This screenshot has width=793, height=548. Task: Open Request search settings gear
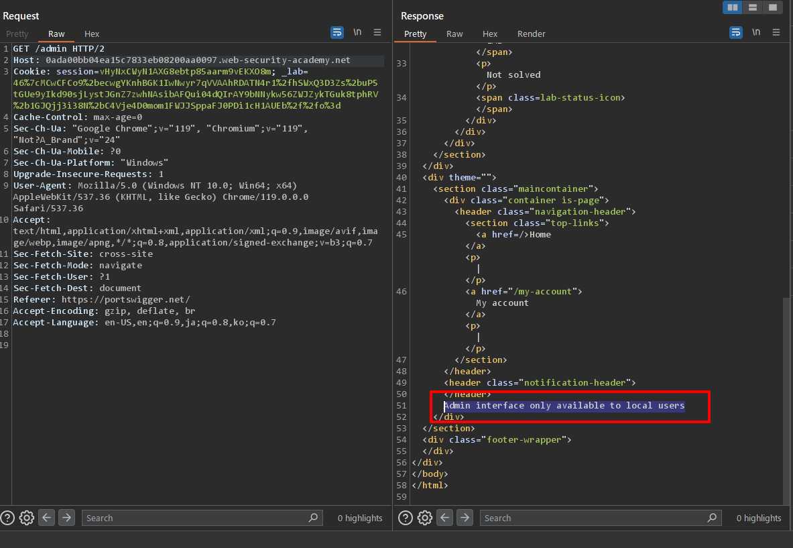[27, 518]
